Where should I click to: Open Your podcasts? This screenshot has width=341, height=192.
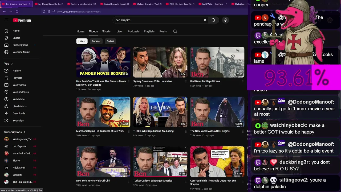pos(20,92)
